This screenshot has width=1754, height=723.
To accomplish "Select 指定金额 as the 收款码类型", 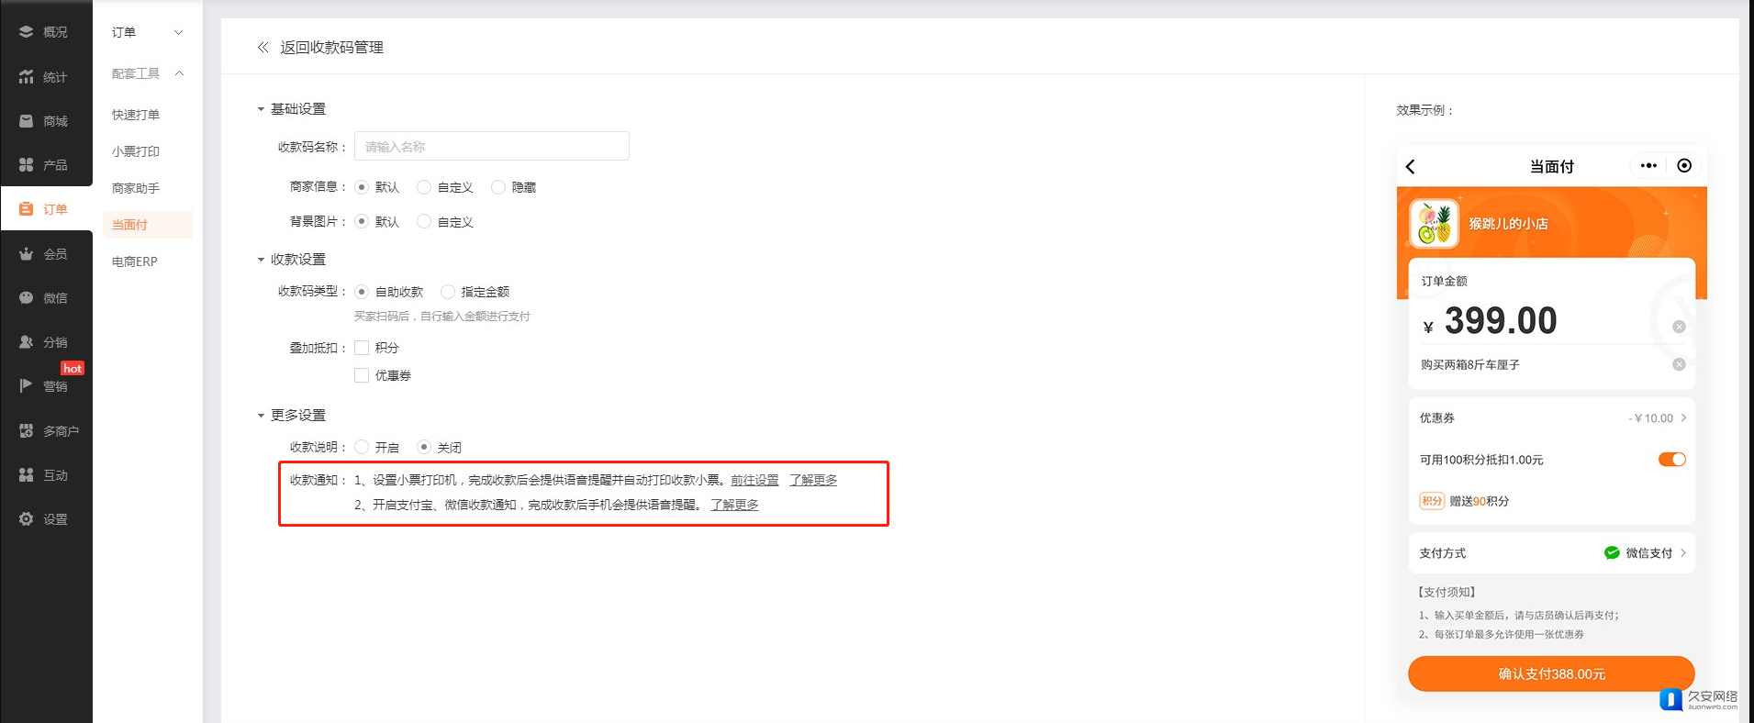I will [x=448, y=292].
